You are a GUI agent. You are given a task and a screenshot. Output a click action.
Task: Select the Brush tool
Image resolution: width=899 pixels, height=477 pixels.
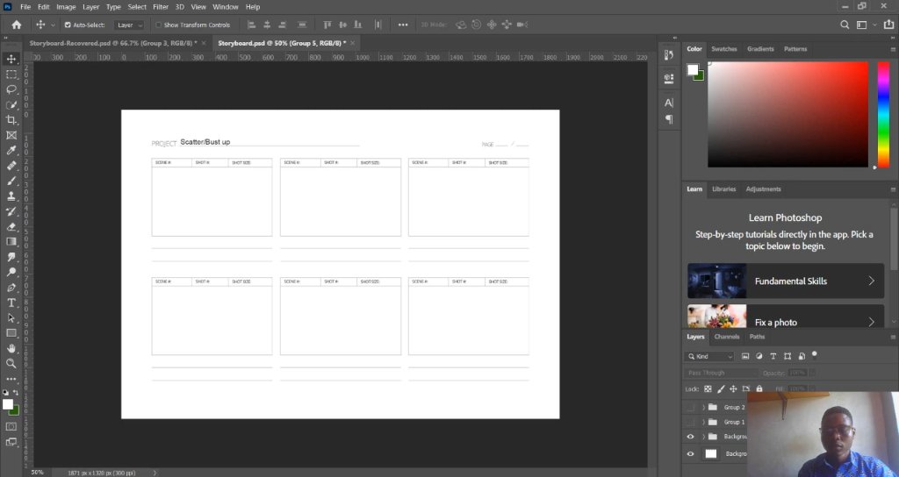11,181
